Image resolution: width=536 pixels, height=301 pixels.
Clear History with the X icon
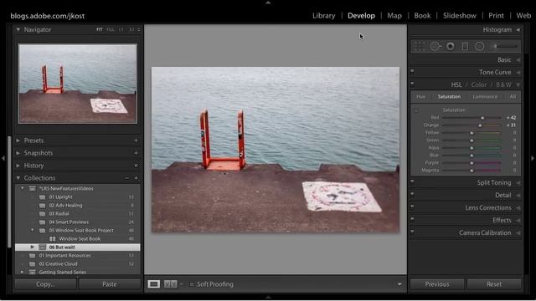pyautogui.click(x=136, y=166)
